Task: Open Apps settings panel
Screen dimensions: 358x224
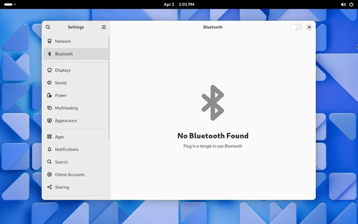Action: pyautogui.click(x=76, y=137)
